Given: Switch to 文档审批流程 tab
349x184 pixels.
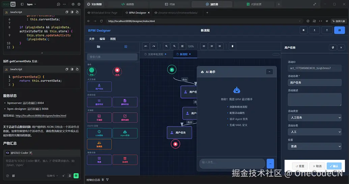Looking at the screenshot, I should pyautogui.click(x=155, y=54).
